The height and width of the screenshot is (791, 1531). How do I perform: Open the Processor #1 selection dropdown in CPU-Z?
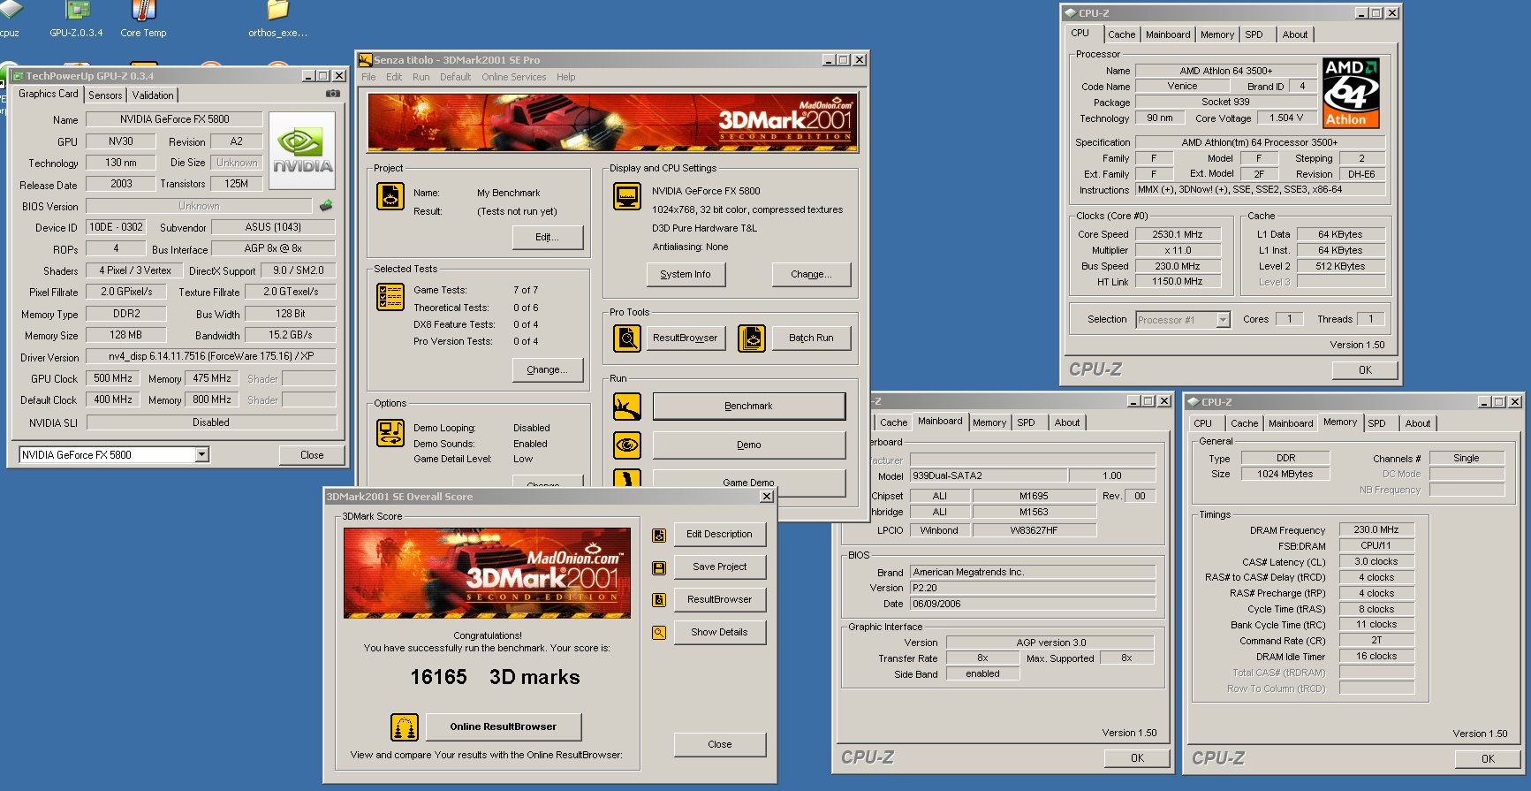click(x=1224, y=320)
